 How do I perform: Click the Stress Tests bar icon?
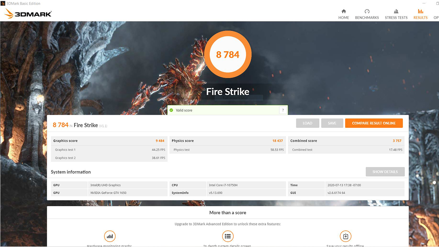[396, 11]
